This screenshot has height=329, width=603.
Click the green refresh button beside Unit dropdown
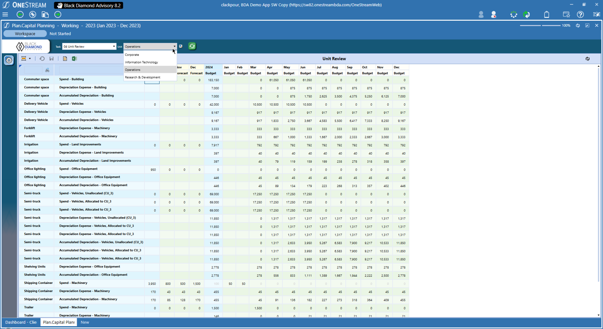click(192, 46)
